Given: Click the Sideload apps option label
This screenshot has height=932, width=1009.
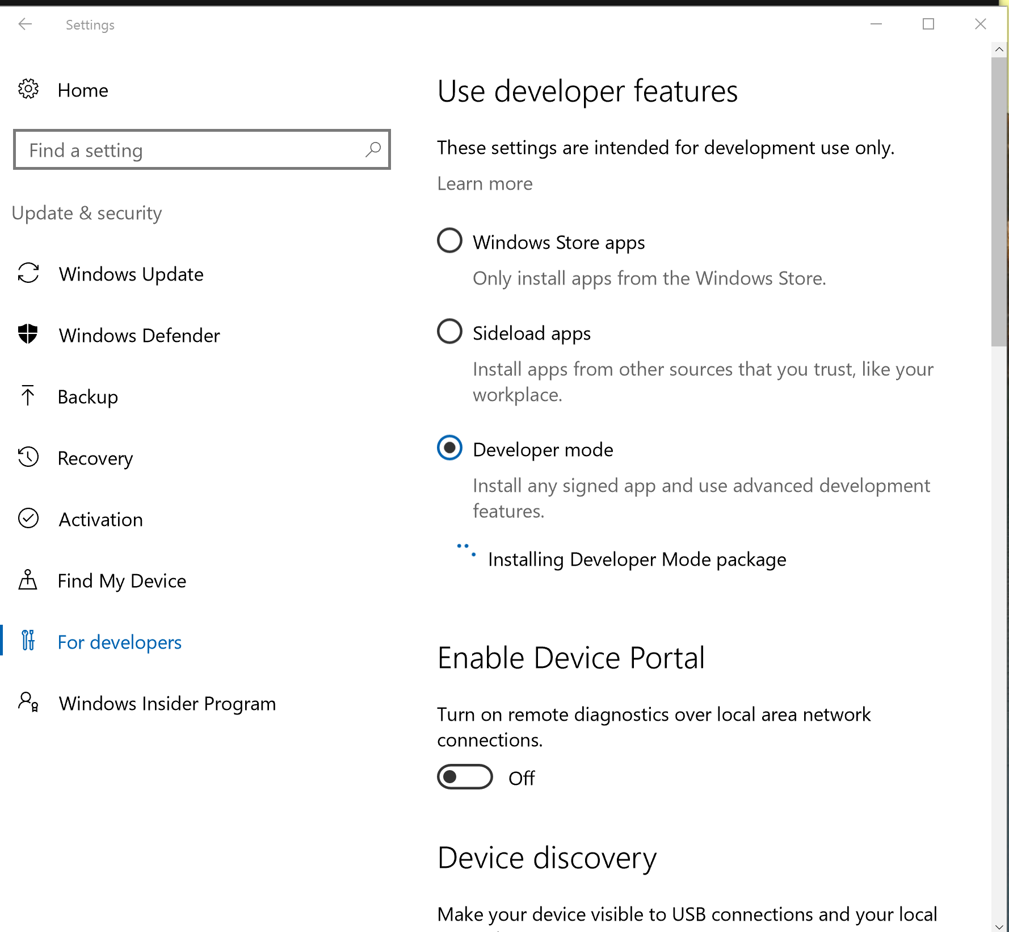Looking at the screenshot, I should pyautogui.click(x=532, y=333).
